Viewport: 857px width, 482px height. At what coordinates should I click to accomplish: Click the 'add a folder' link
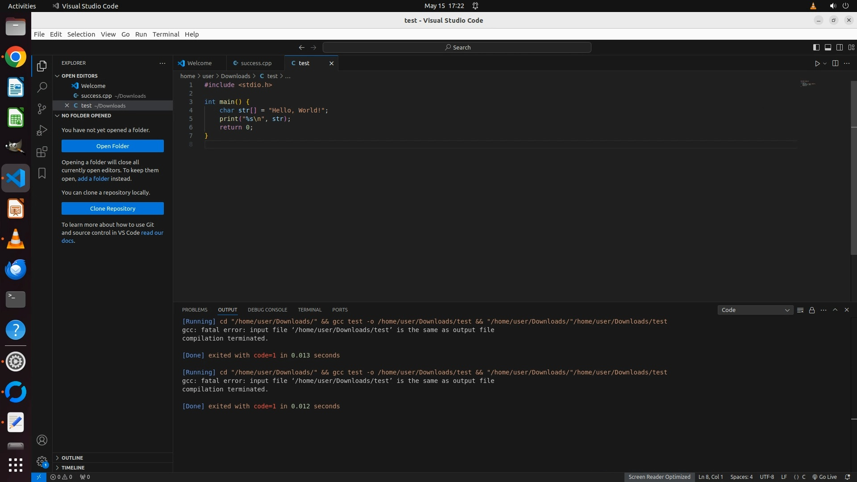(93, 179)
